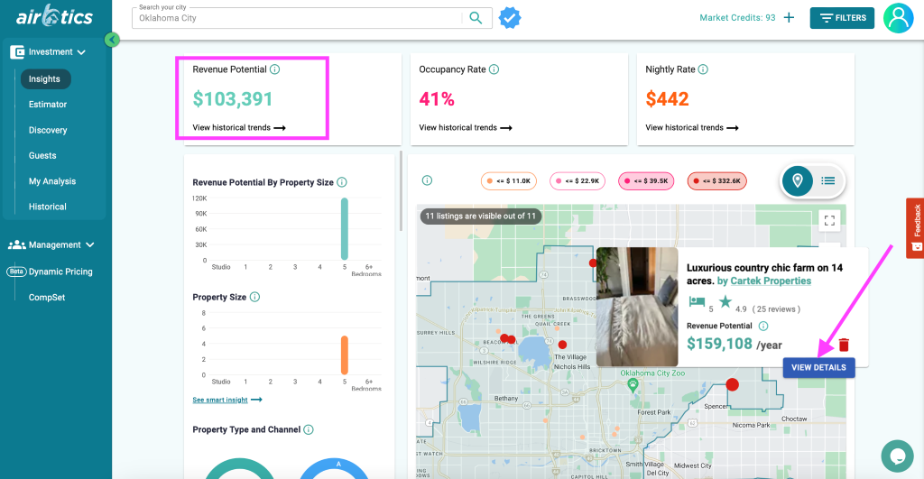Click VIEW DETAILS button

point(818,367)
